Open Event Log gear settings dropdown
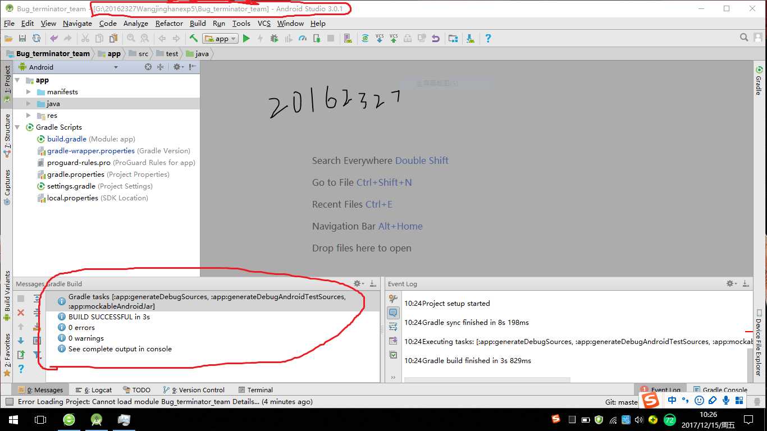Screen dimensions: 767x431 point(731,283)
